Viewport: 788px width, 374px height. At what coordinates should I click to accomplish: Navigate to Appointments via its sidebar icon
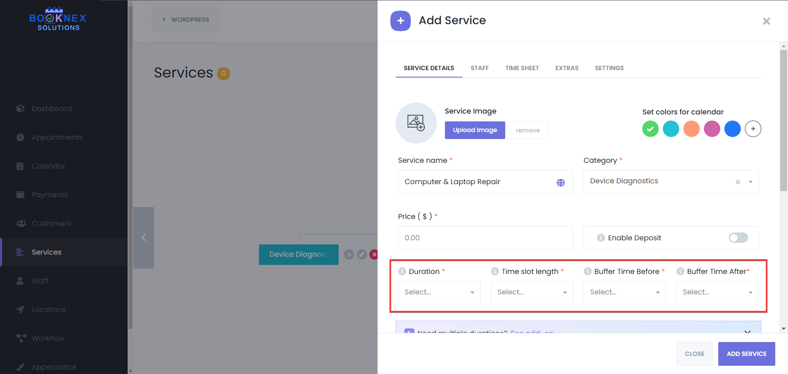click(21, 137)
